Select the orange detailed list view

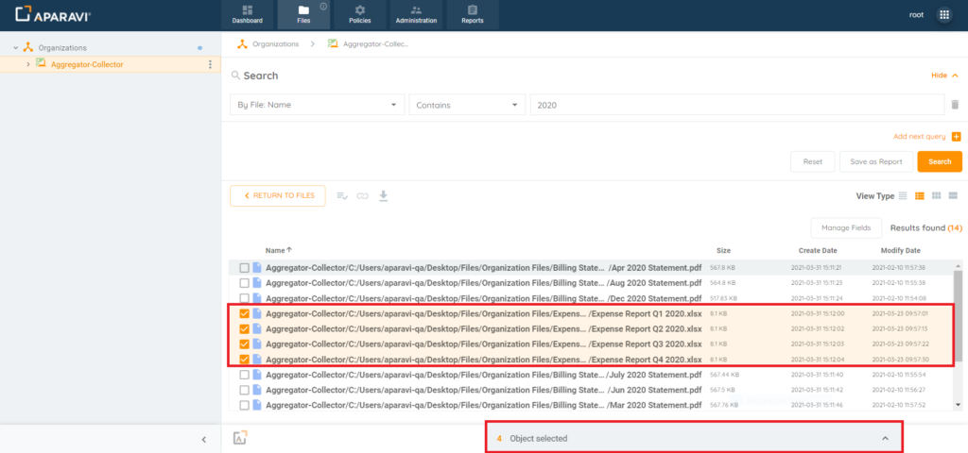pyautogui.click(x=919, y=196)
